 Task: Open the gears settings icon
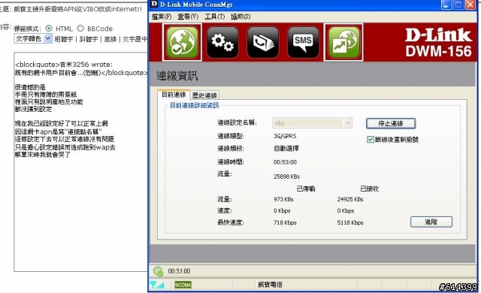point(222,42)
